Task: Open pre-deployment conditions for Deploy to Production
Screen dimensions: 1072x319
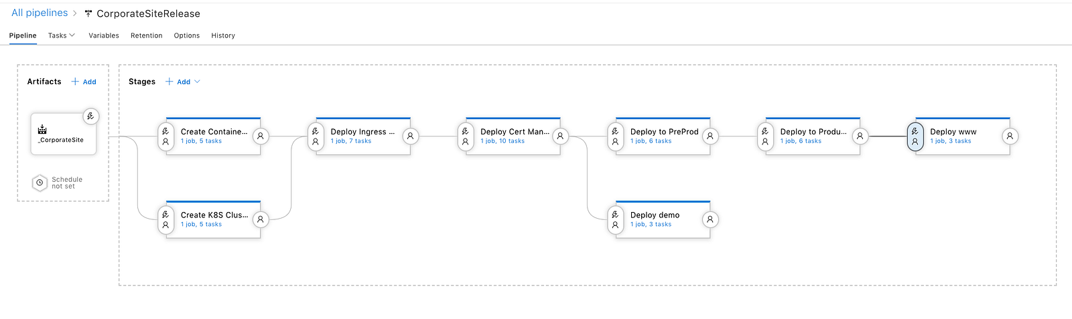Action: [765, 136]
